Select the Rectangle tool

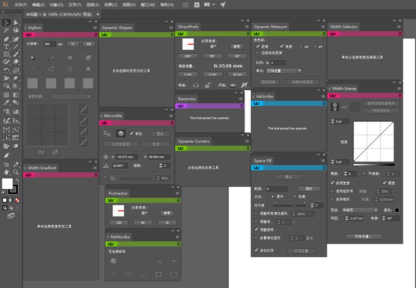tap(6, 54)
